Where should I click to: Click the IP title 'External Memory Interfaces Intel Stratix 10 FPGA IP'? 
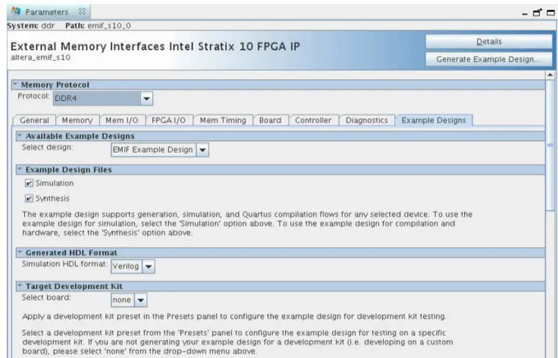pyautogui.click(x=155, y=46)
